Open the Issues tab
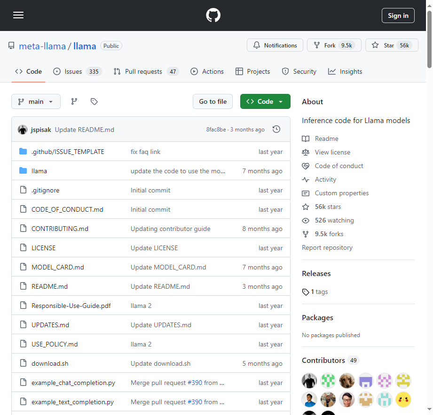 [x=77, y=71]
